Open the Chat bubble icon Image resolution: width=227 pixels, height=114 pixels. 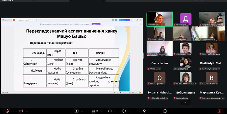click(x=110, y=111)
